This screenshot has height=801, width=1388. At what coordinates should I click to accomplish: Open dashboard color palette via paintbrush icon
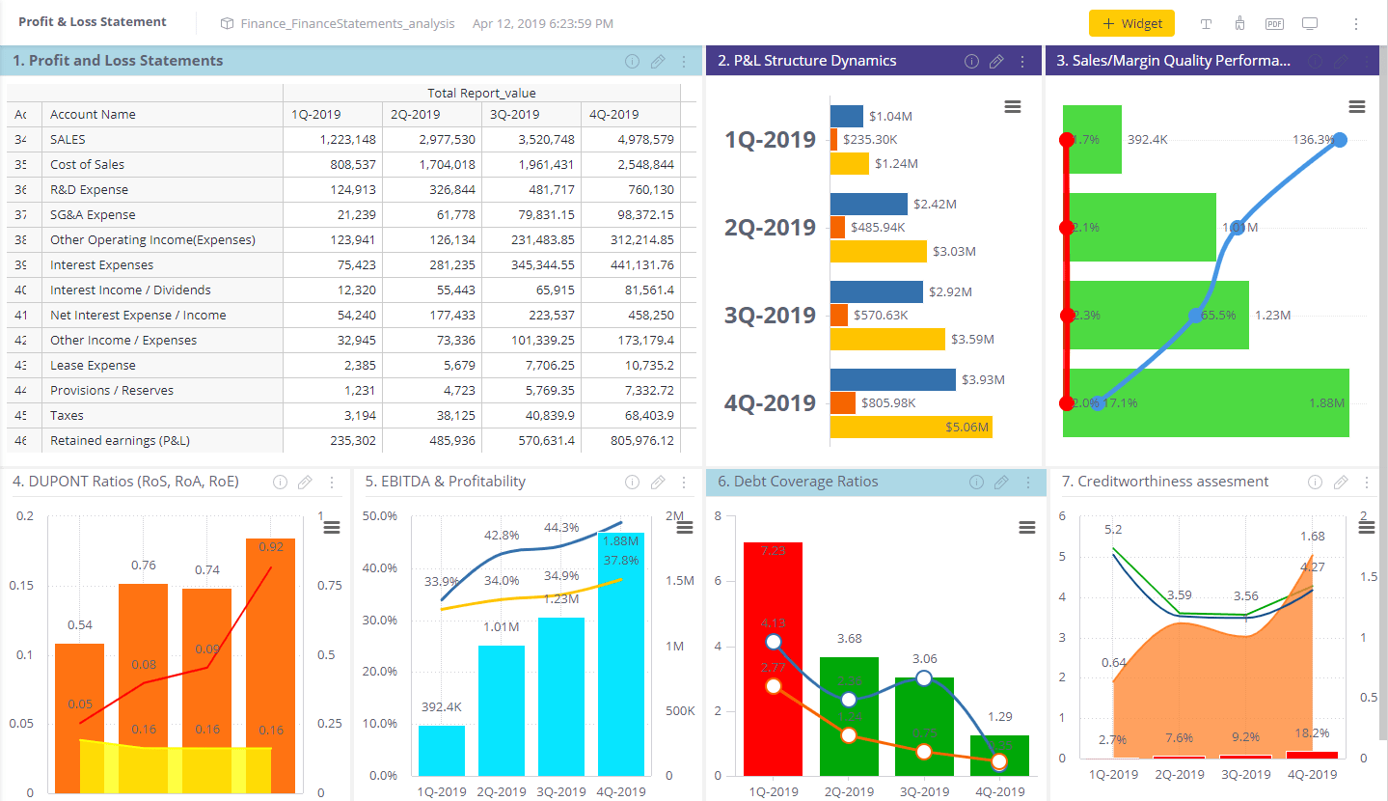(1239, 23)
